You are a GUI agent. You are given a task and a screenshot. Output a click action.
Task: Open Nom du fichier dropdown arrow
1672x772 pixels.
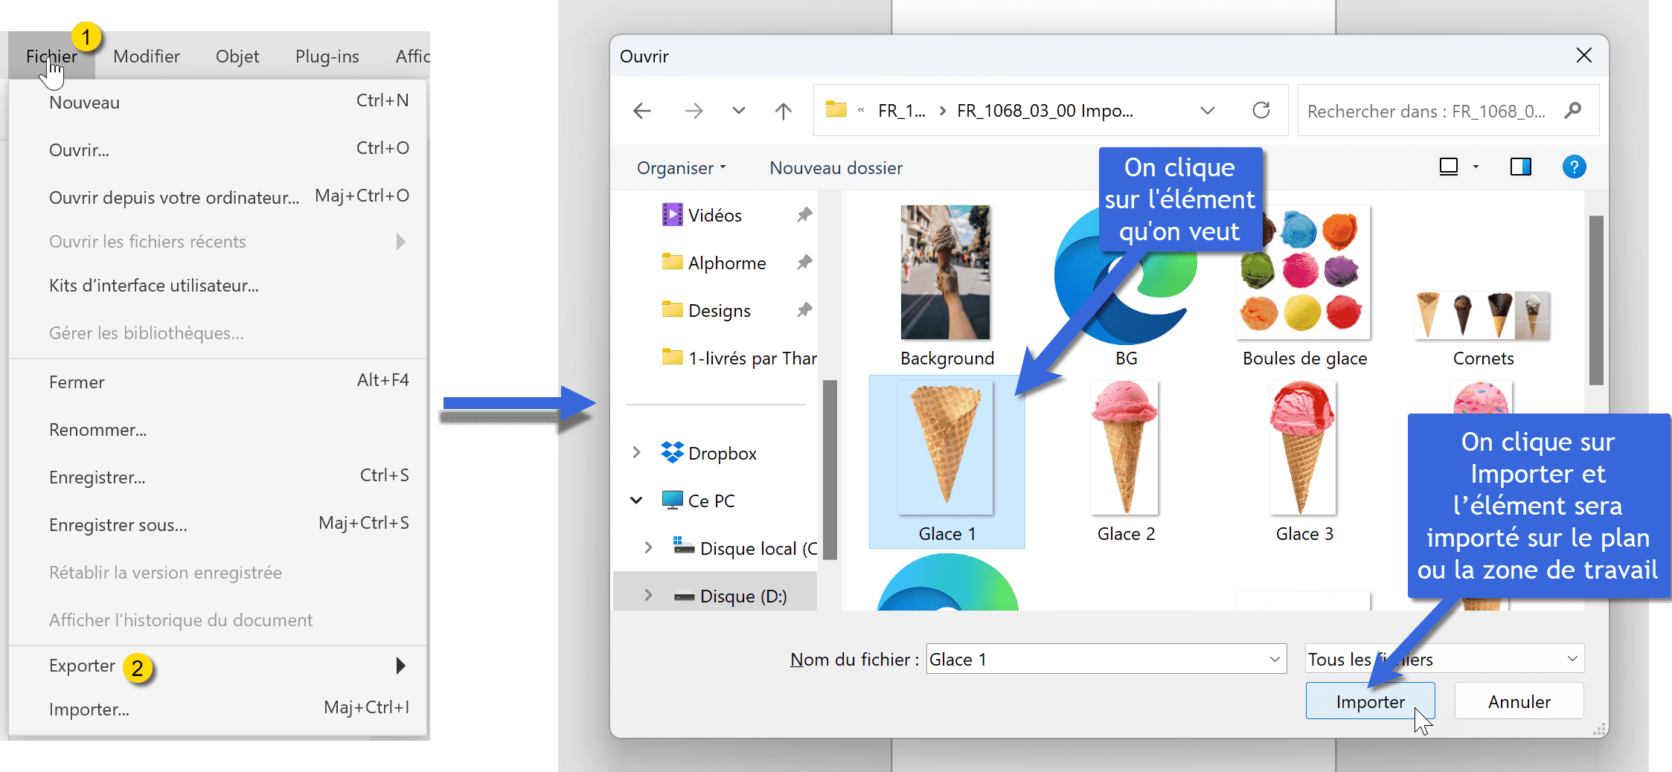pos(1275,659)
